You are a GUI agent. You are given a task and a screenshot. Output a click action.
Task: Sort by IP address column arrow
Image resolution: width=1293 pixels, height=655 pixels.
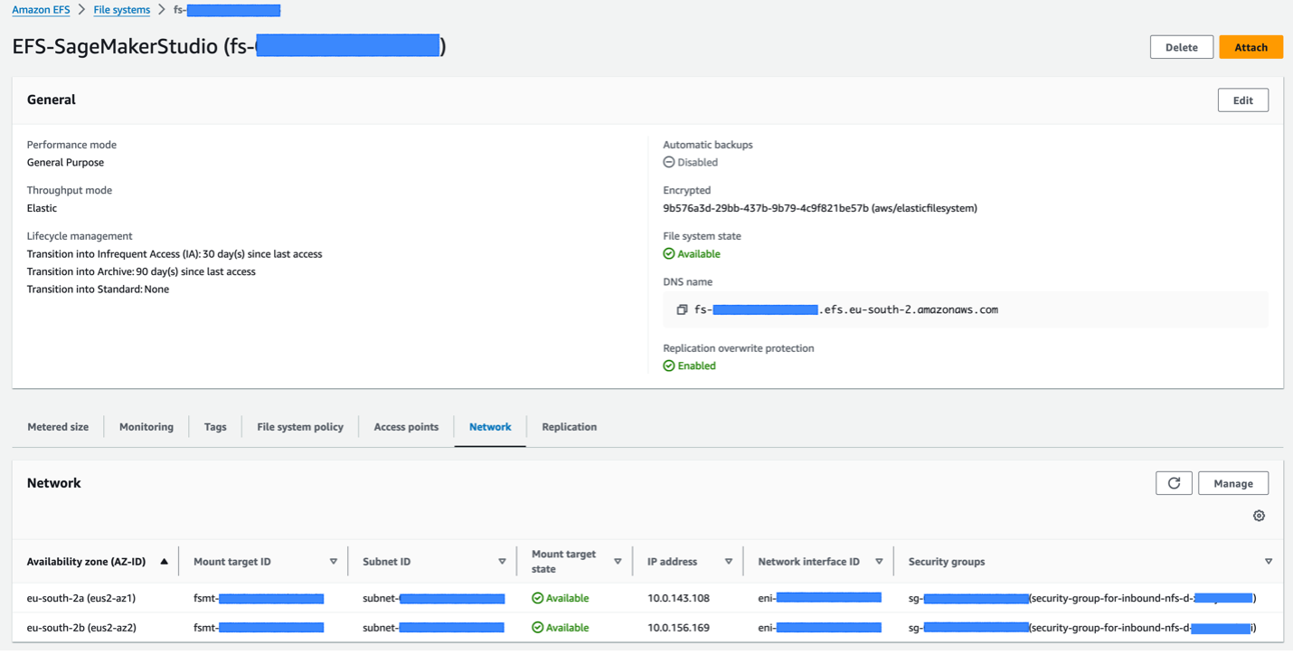[x=728, y=562]
